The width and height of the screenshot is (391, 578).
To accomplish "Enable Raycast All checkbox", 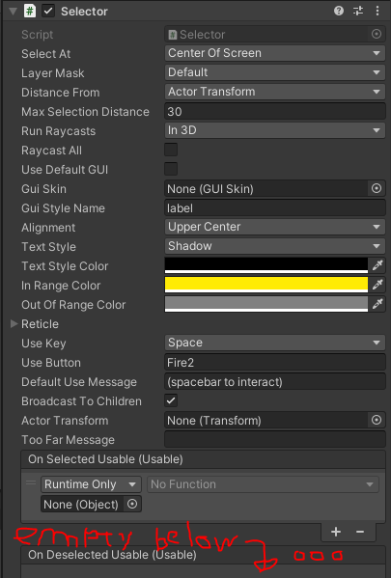I will (x=171, y=150).
